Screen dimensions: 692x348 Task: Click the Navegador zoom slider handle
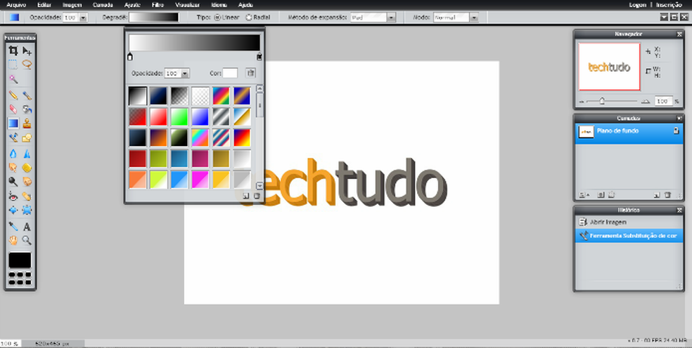coord(602,101)
